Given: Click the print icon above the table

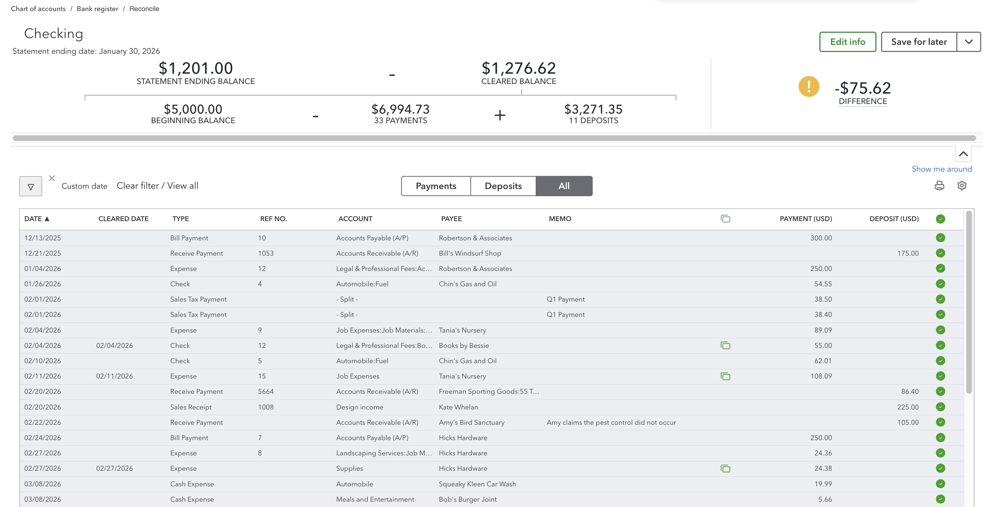Looking at the screenshot, I should tap(939, 185).
